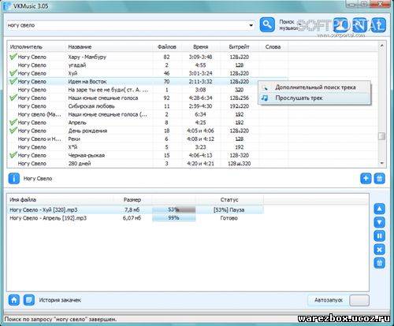Click the green checkmark beside 'Черная-рыжая'
Viewport: 394px width, 326px height.
13,154
